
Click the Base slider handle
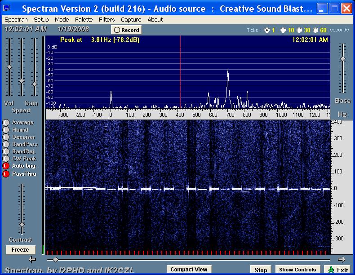click(x=343, y=59)
